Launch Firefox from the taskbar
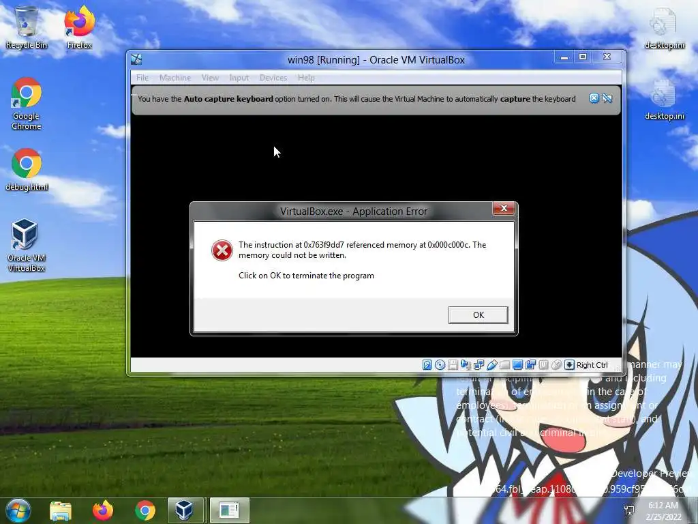 tap(103, 510)
